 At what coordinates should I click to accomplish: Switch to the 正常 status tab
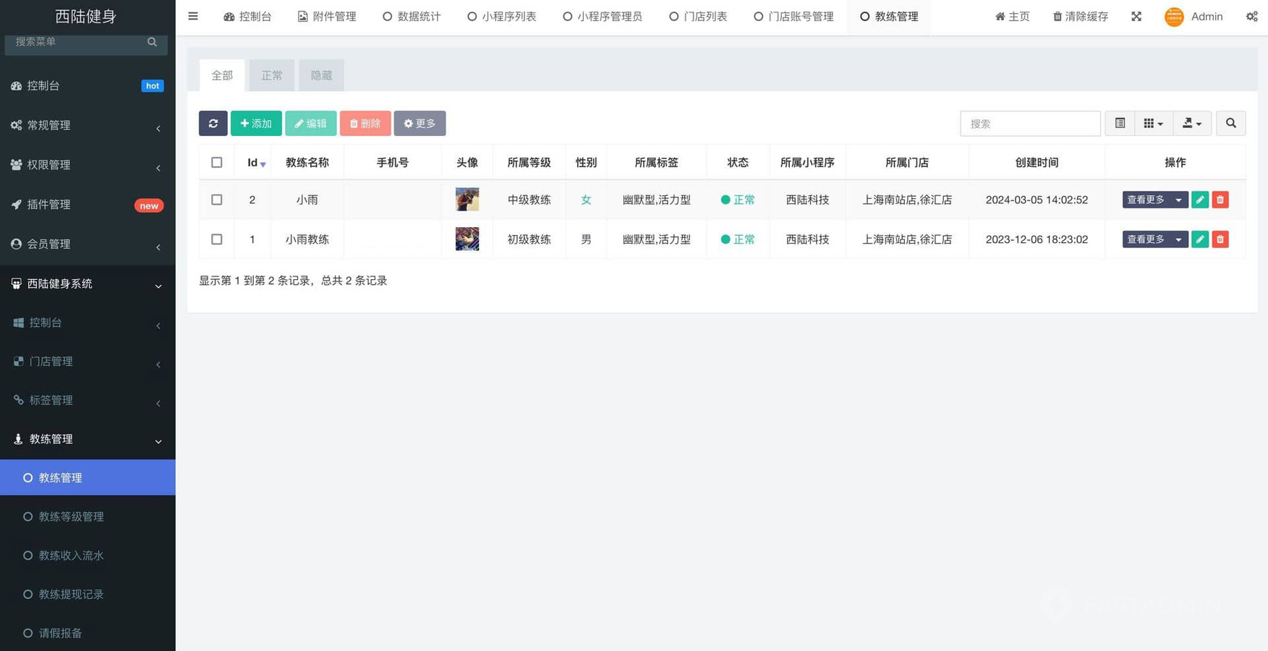[x=272, y=75]
